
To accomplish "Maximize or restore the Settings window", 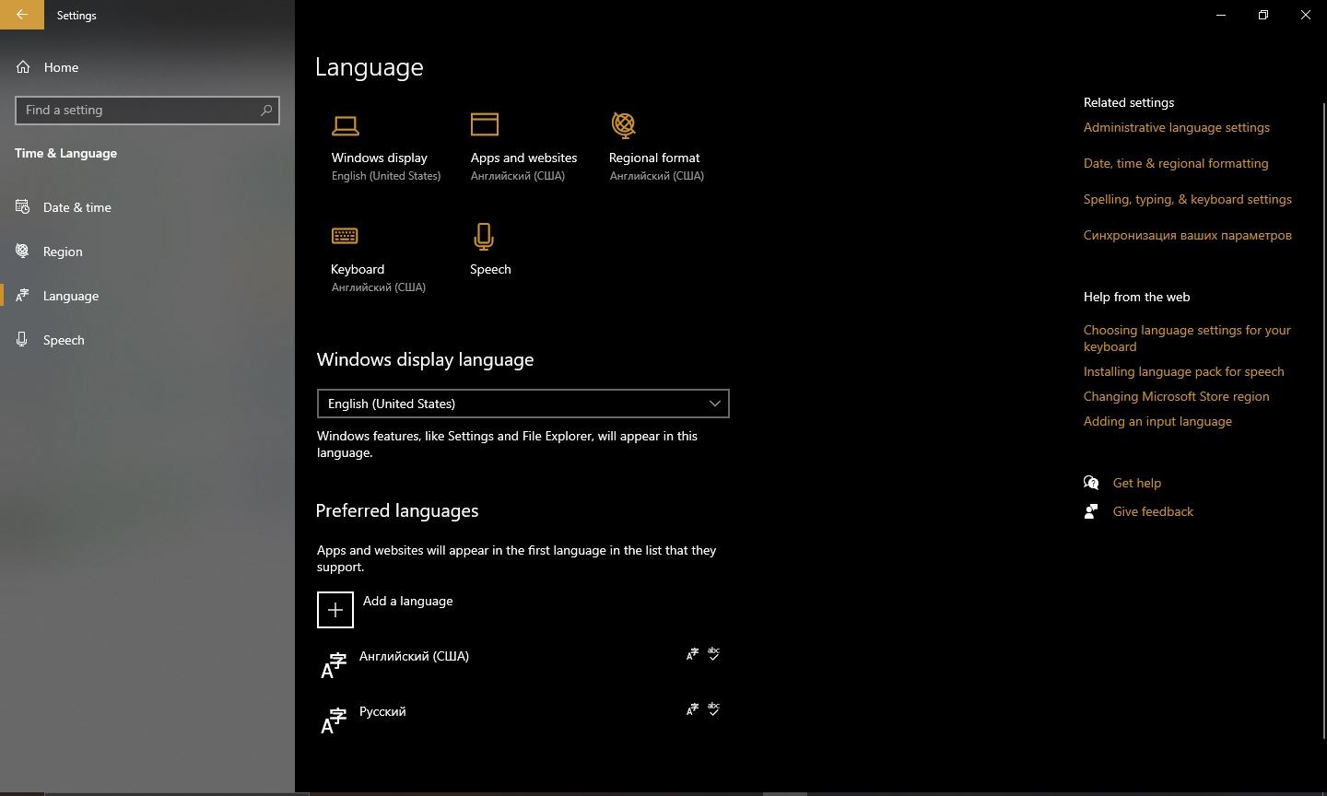I will pyautogui.click(x=1263, y=15).
